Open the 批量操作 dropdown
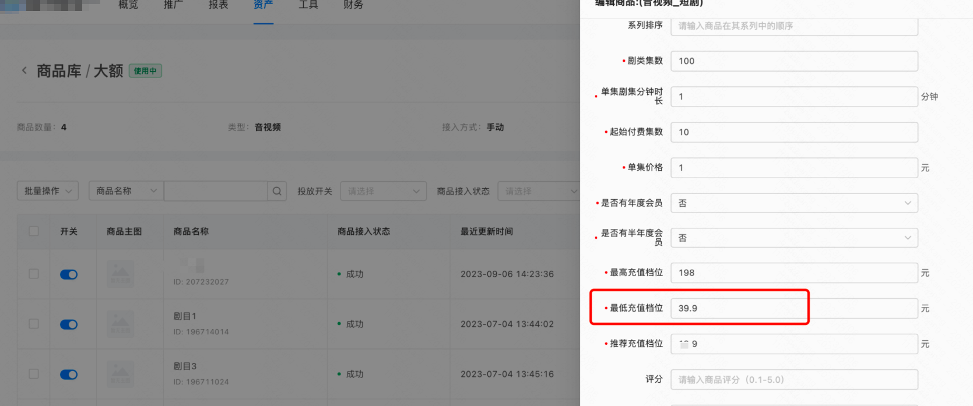Viewport: 973px width, 406px height. [x=48, y=191]
